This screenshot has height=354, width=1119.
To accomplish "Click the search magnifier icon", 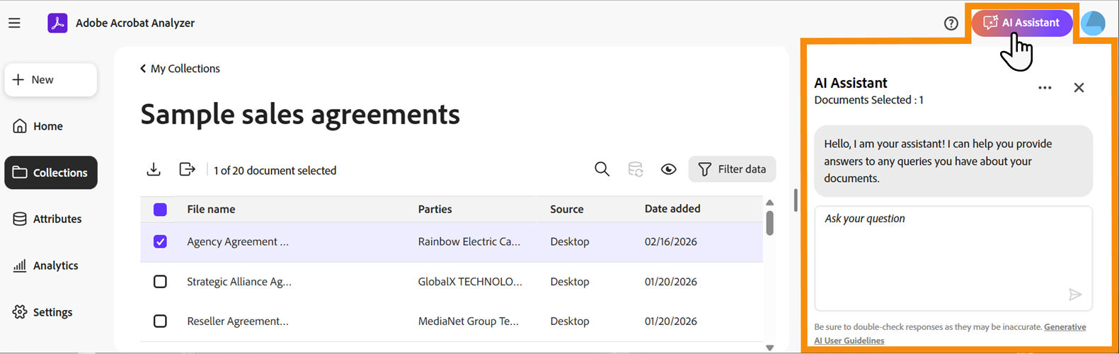I will [x=602, y=169].
